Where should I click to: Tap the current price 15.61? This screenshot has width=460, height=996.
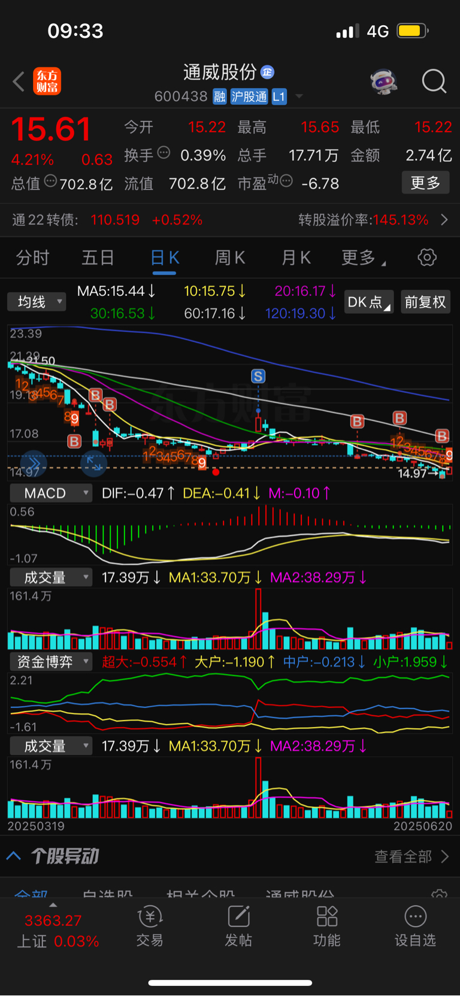coord(51,129)
